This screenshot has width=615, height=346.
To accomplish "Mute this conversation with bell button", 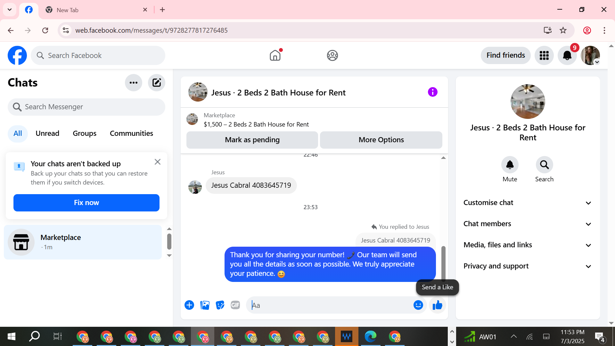I will [x=510, y=165].
